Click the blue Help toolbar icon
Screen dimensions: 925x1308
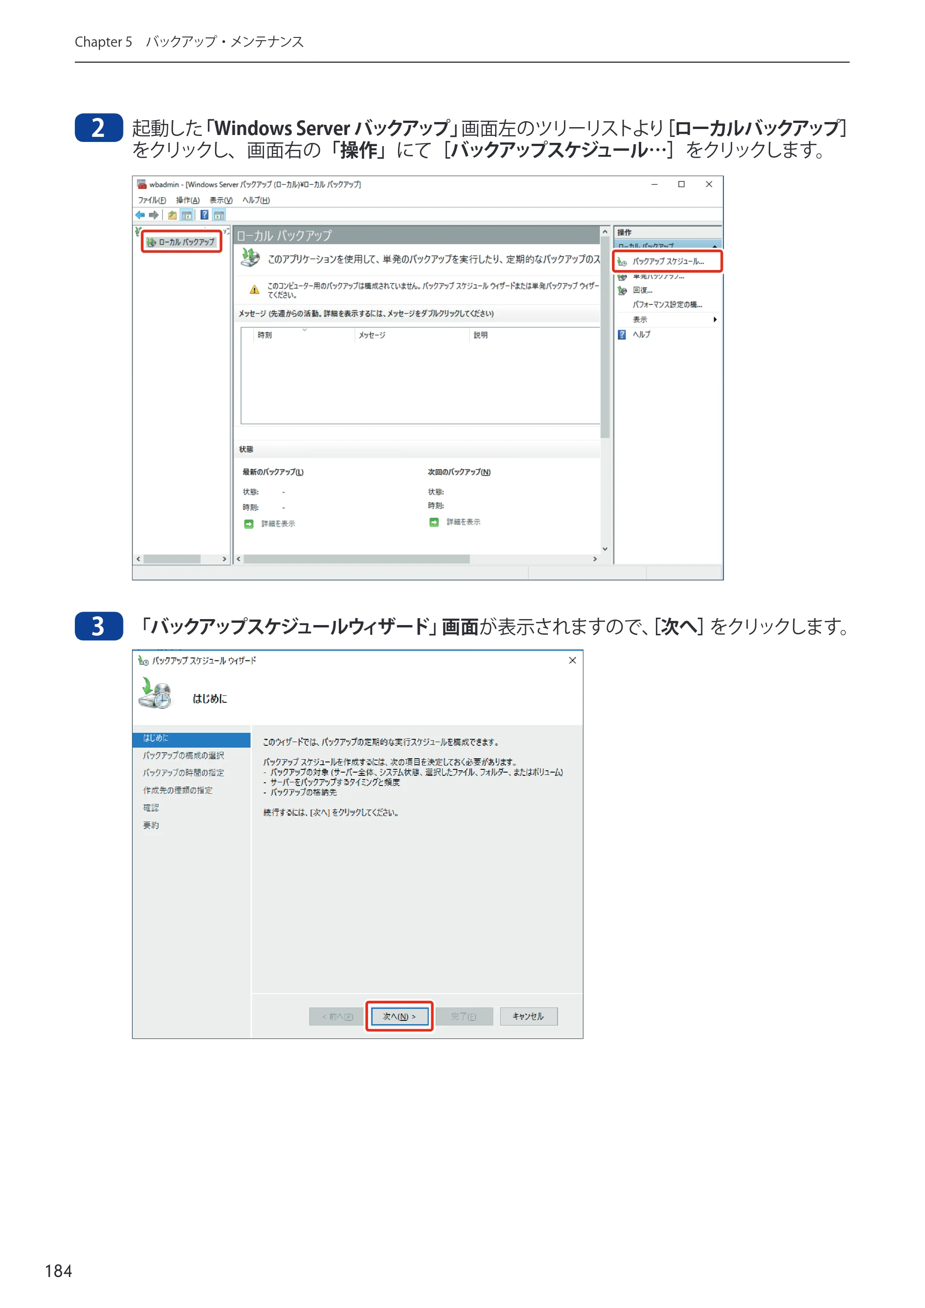[204, 215]
